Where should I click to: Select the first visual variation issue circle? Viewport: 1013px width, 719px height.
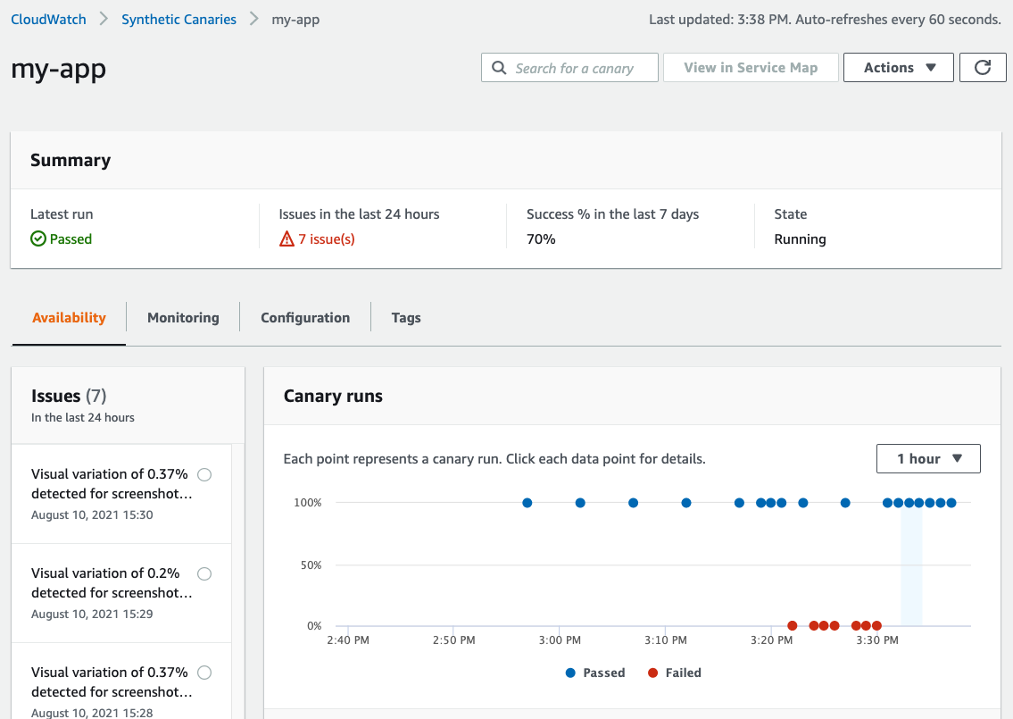click(204, 474)
